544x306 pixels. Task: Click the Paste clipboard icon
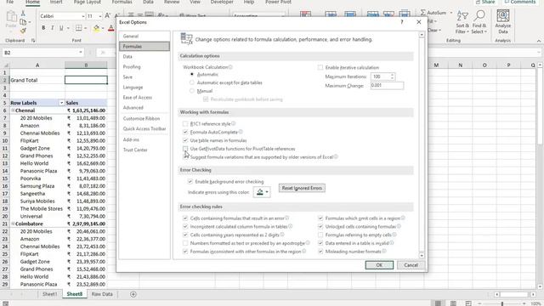(11, 17)
